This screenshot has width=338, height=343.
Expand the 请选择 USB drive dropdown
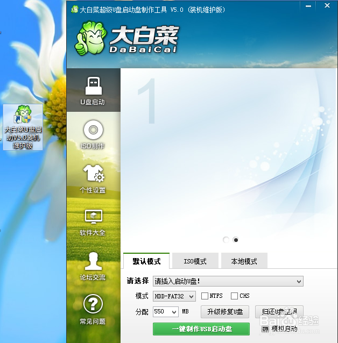click(x=228, y=281)
